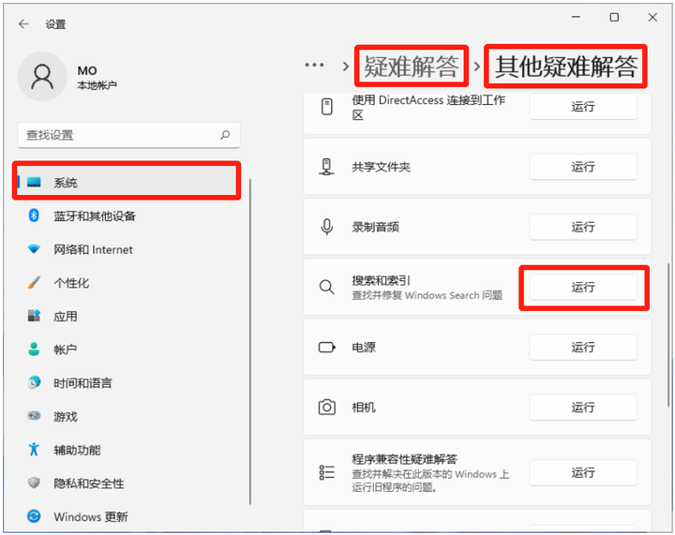Click the Bluetooth icon in sidebar
This screenshot has height=535, width=675.
34,215
